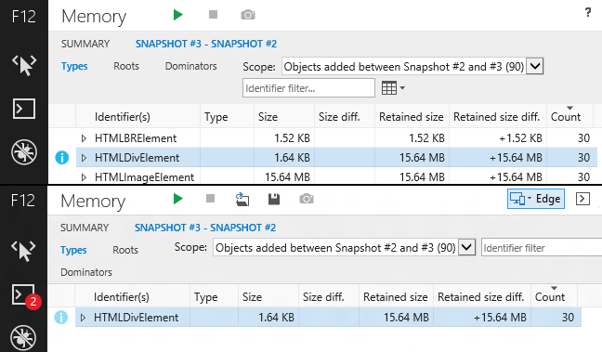This screenshot has width=602, height=352.
Task: Click info icon beside top HTMLDivElement row
Action: point(62,157)
